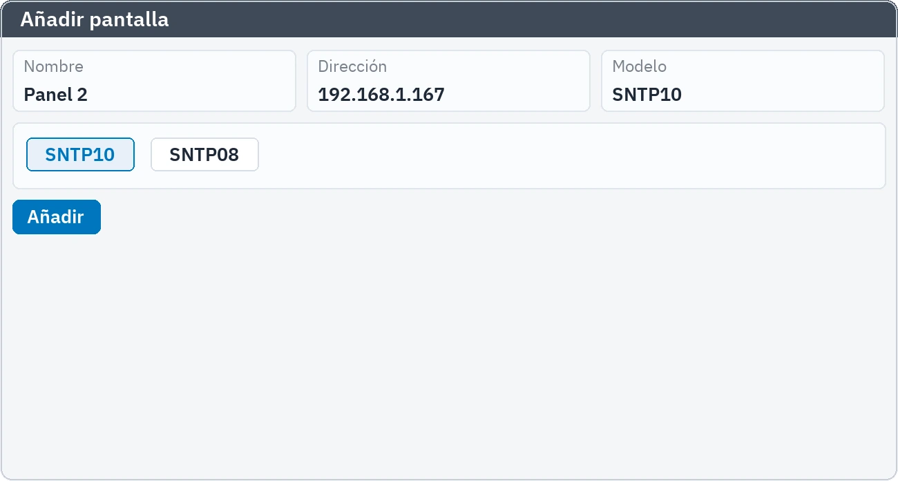898x481 pixels.
Task: Choose the SNTP08 model option
Action: coord(204,155)
